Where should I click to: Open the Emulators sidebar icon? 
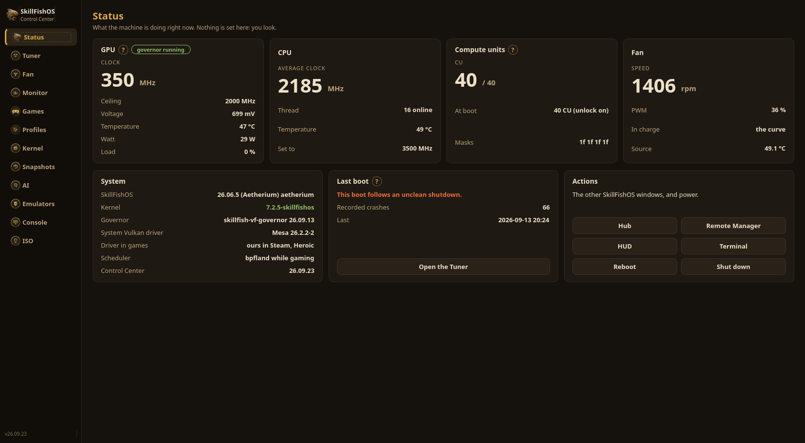point(16,204)
